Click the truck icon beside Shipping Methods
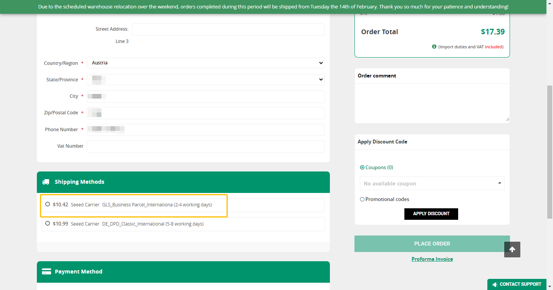Viewport: 553px width, 290px height. pos(46,182)
